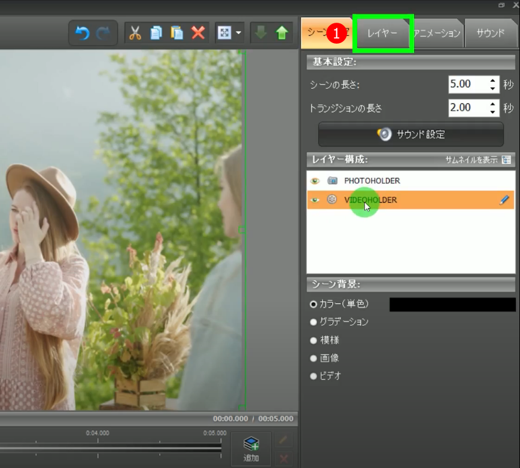Open the サウンド tab

point(490,33)
